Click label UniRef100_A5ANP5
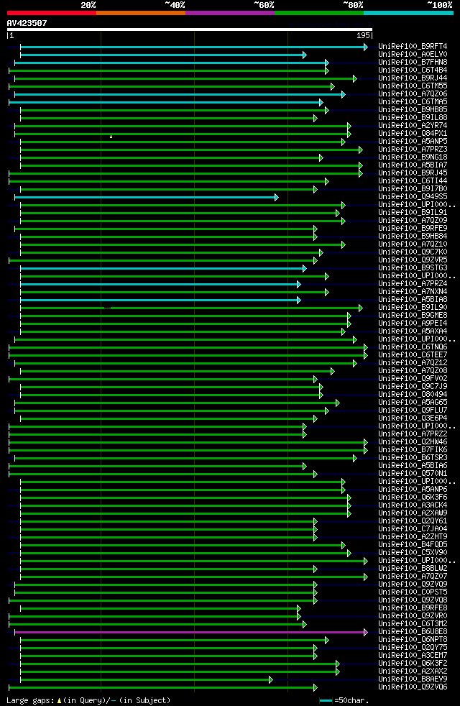Image resolution: width=460 pixels, height=706 pixels. tap(413, 142)
